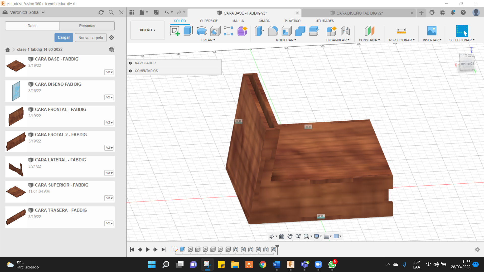Image resolution: width=484 pixels, height=272 pixels.
Task: Click the Fillet tool in Modificar
Action: (273, 31)
